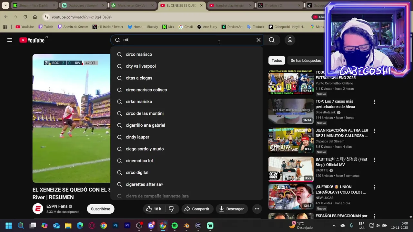413x232 pixels.
Task: Close the EL XENEIZE SE QUEDÓ tab
Action: [x=201, y=5]
